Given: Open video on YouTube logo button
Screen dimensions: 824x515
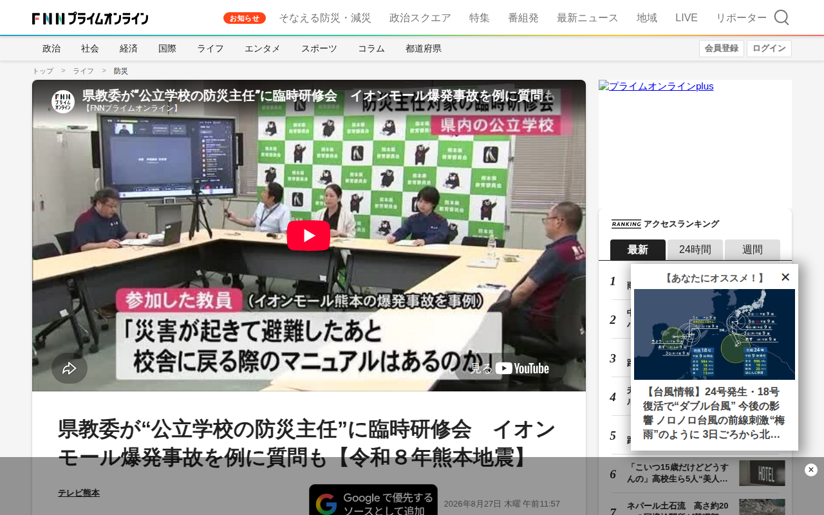Looking at the screenshot, I should [510, 368].
